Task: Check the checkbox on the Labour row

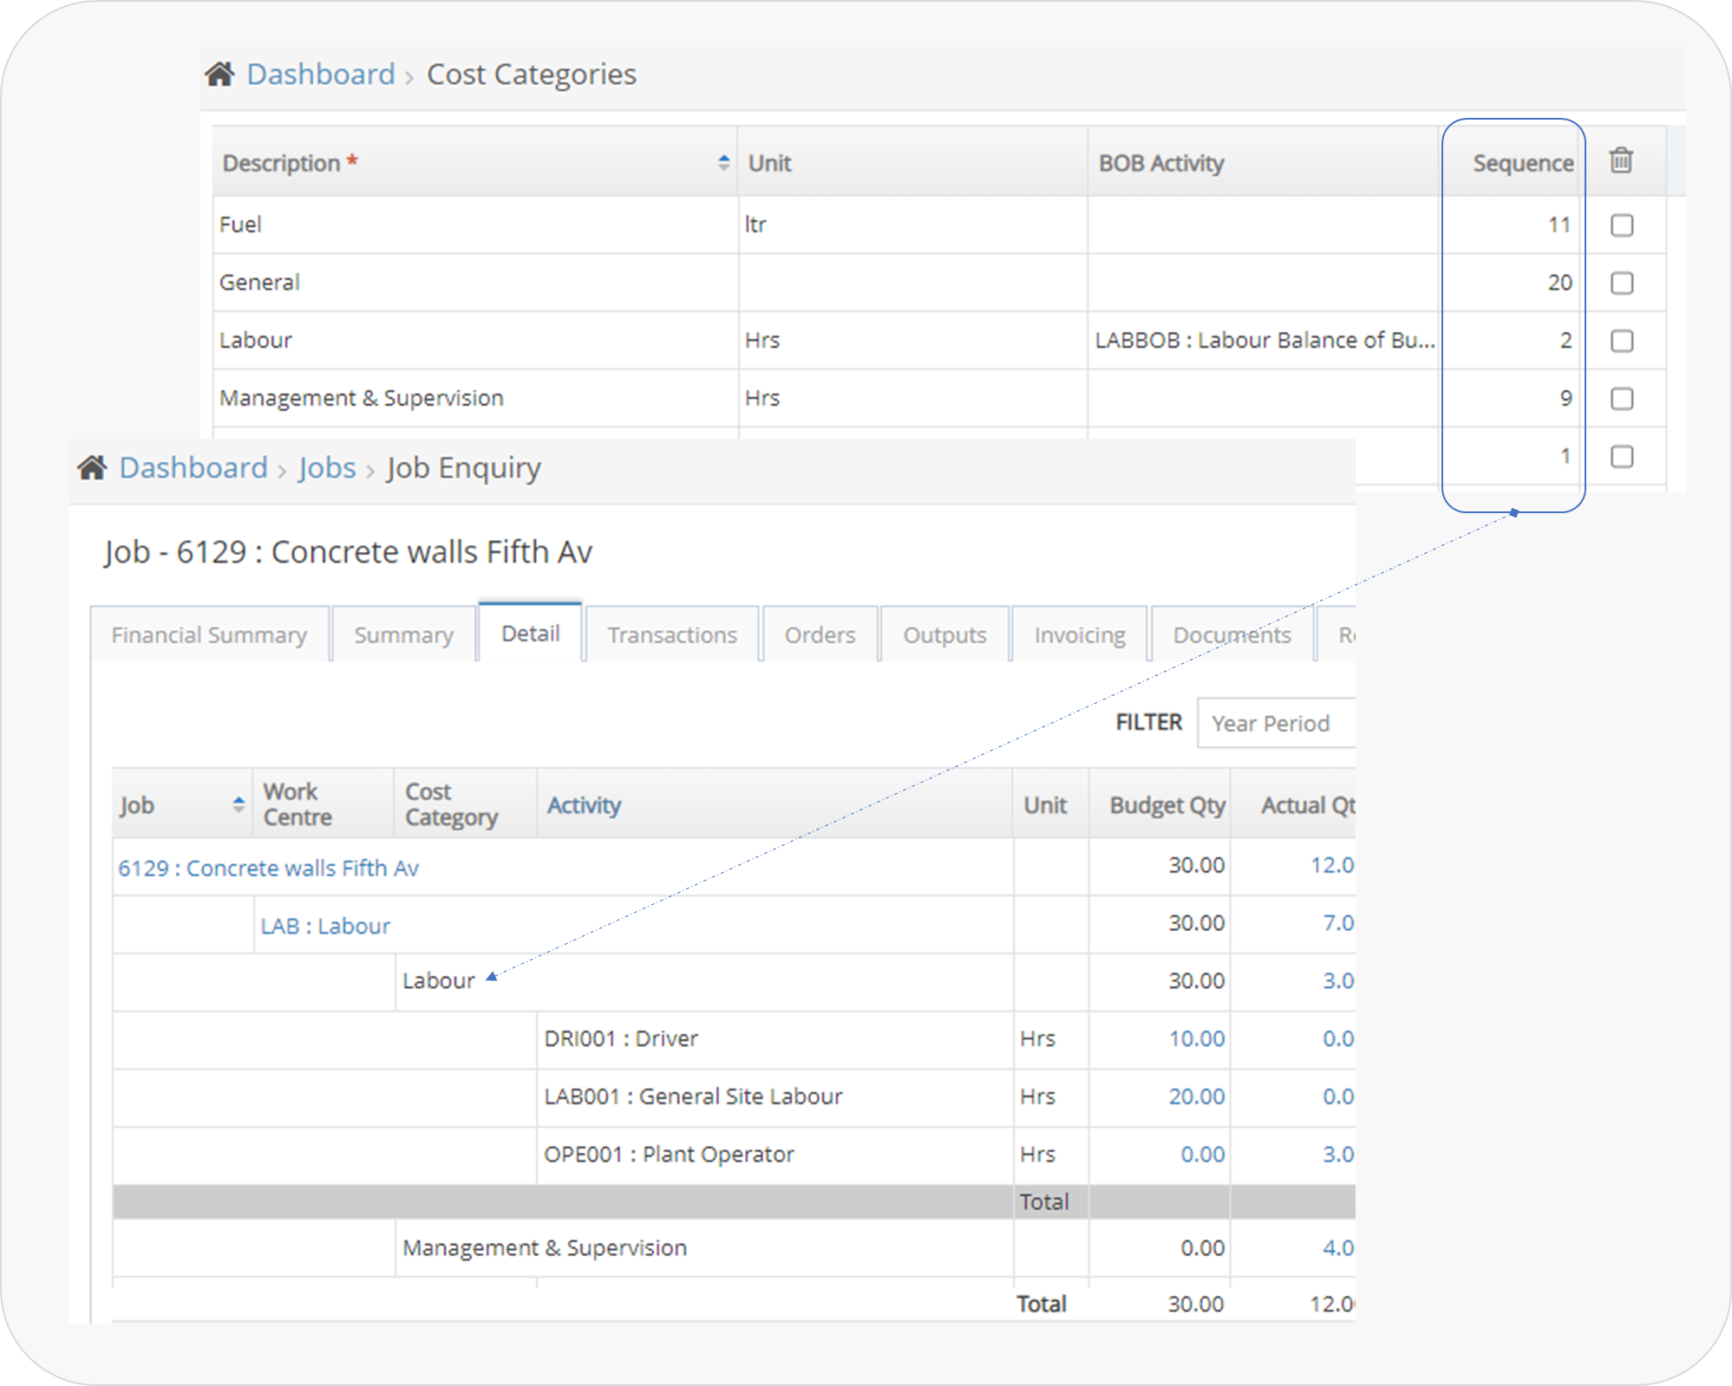Action: point(1621,340)
